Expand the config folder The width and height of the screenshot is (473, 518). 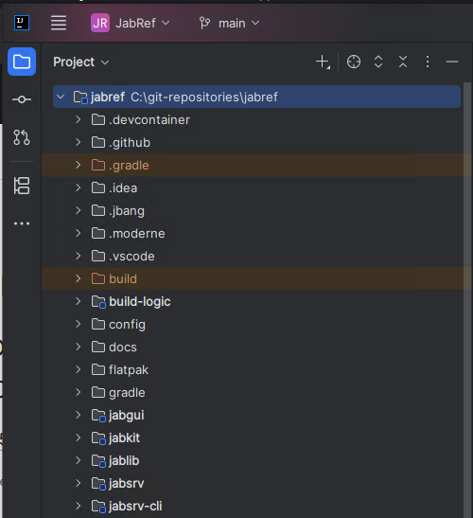pyautogui.click(x=79, y=324)
